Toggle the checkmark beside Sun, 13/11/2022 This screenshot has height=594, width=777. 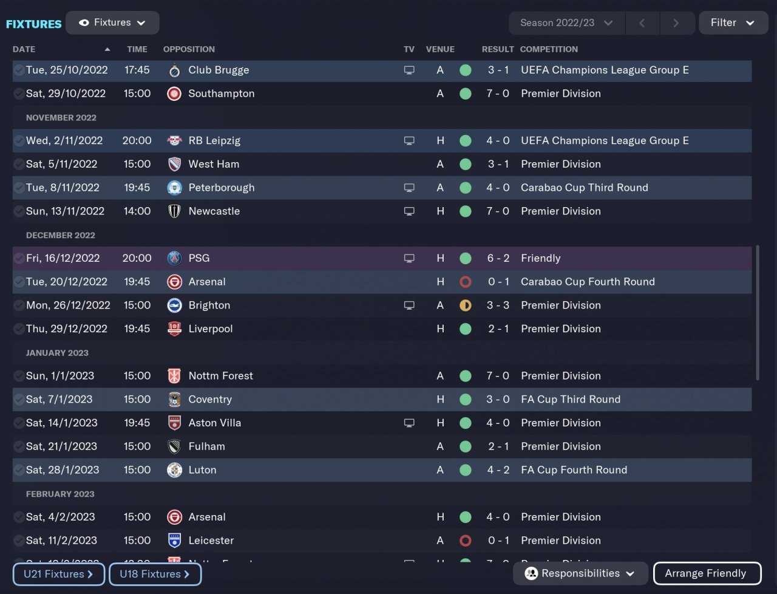click(x=19, y=211)
